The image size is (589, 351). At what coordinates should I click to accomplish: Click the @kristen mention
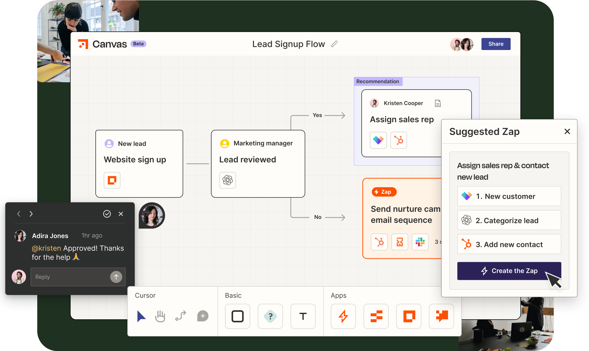46,248
